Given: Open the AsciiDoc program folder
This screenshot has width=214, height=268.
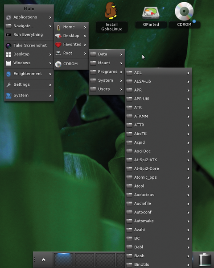Looking at the screenshot, I should pos(158,151).
